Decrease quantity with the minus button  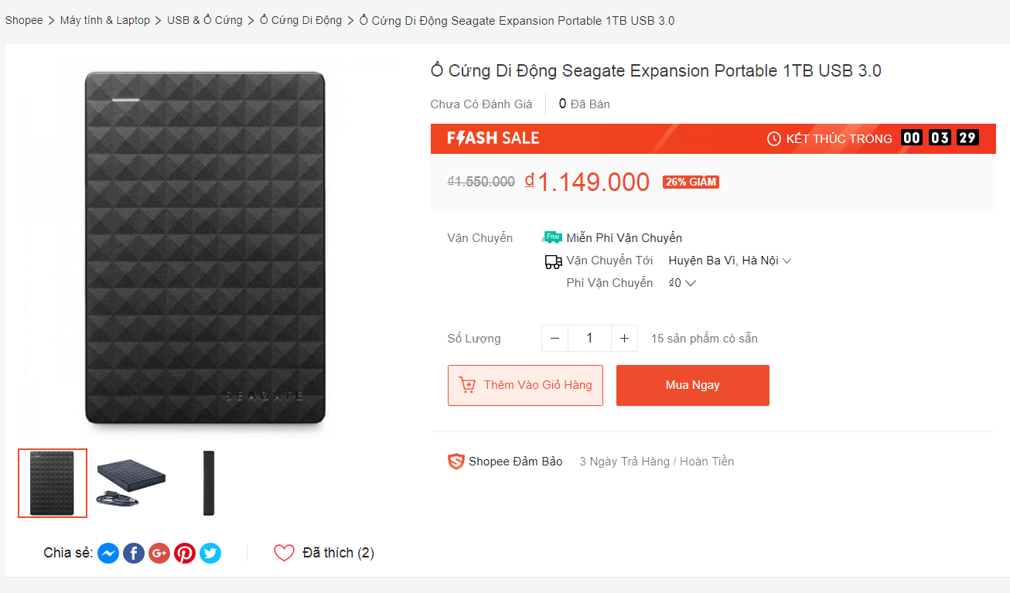tap(554, 338)
